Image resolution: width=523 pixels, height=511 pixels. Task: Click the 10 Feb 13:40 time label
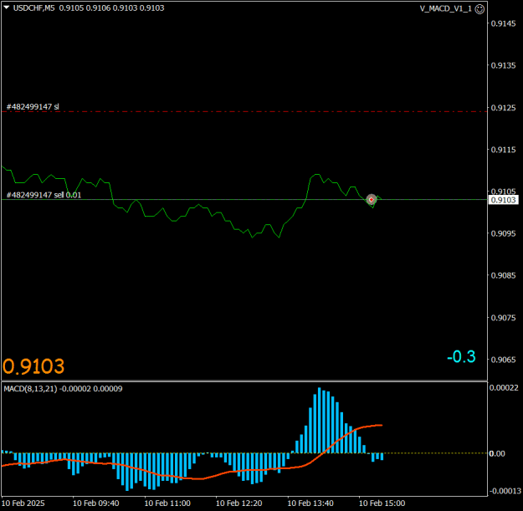pyautogui.click(x=310, y=503)
